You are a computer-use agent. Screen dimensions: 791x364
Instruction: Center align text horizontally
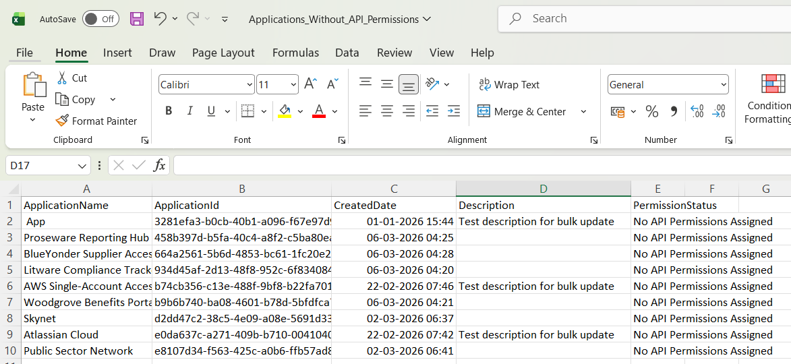point(387,111)
